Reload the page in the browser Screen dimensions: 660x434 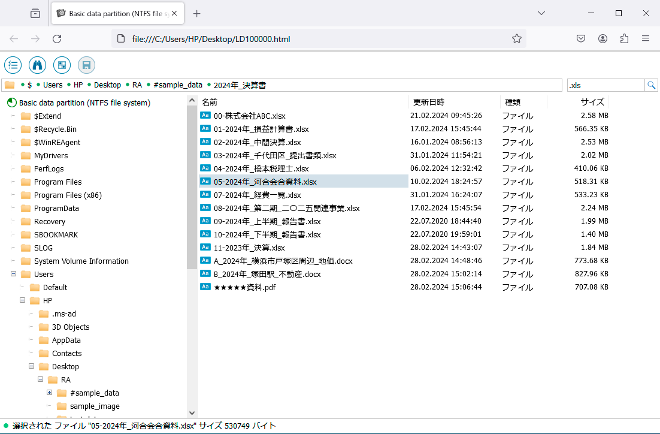pos(57,38)
